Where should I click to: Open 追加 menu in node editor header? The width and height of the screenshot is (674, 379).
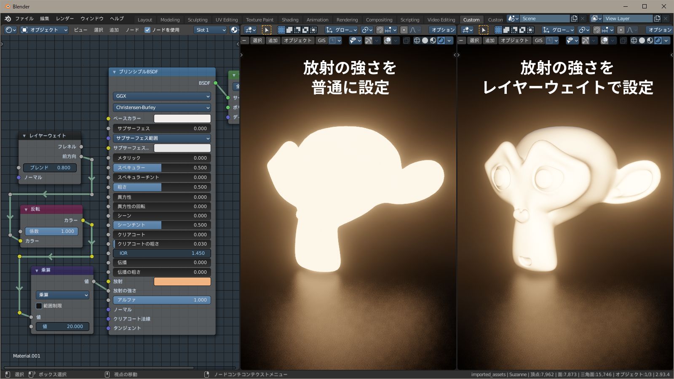pos(114,30)
